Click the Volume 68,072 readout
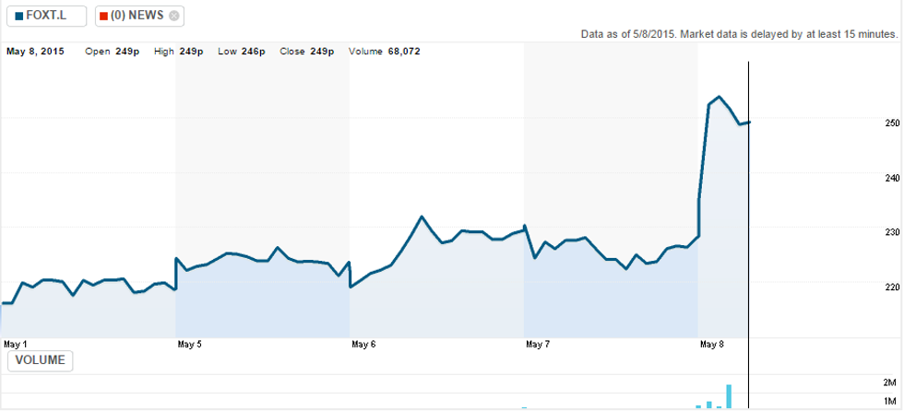Viewport: 904px width, 411px height. (385, 52)
